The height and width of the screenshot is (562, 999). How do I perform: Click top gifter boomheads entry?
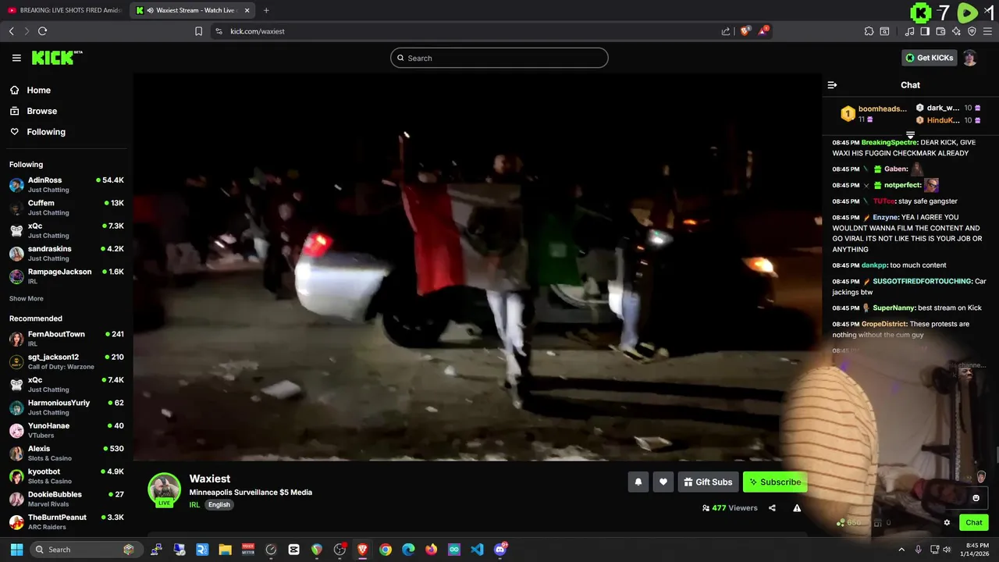(874, 114)
